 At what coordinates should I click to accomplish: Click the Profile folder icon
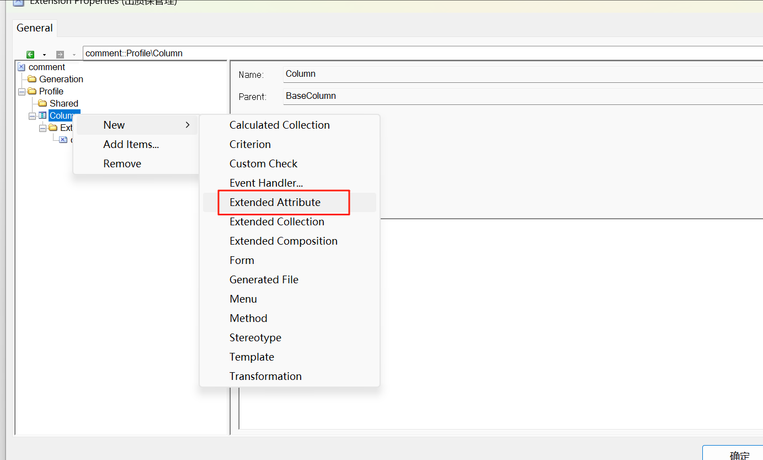[x=32, y=91]
